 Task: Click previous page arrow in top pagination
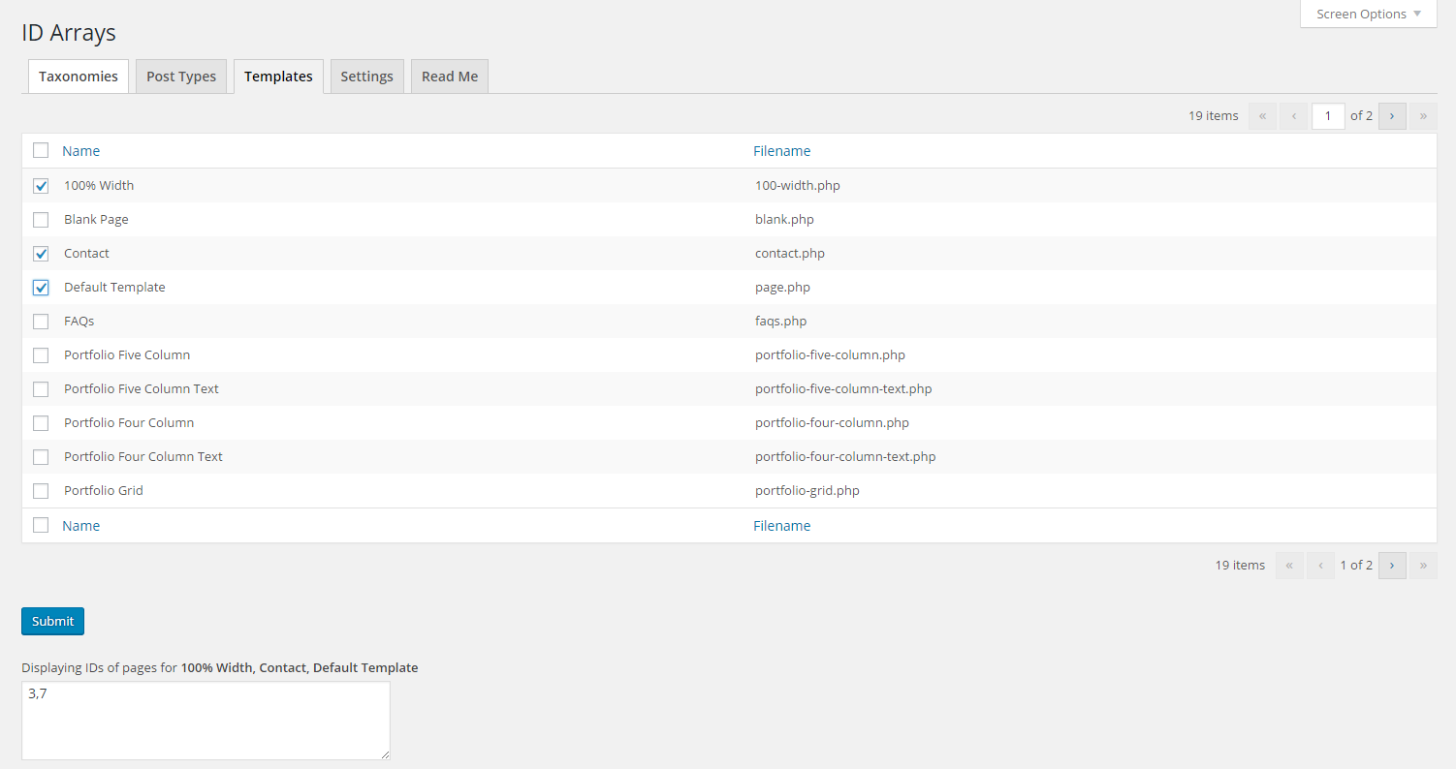click(x=1293, y=116)
